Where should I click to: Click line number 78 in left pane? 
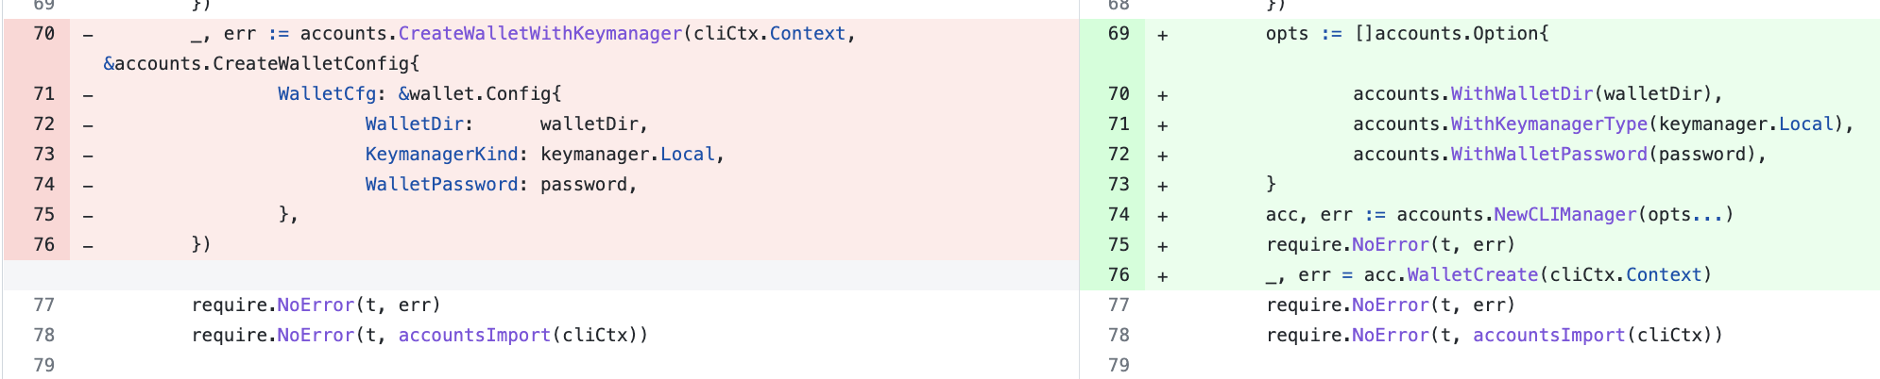[43, 336]
